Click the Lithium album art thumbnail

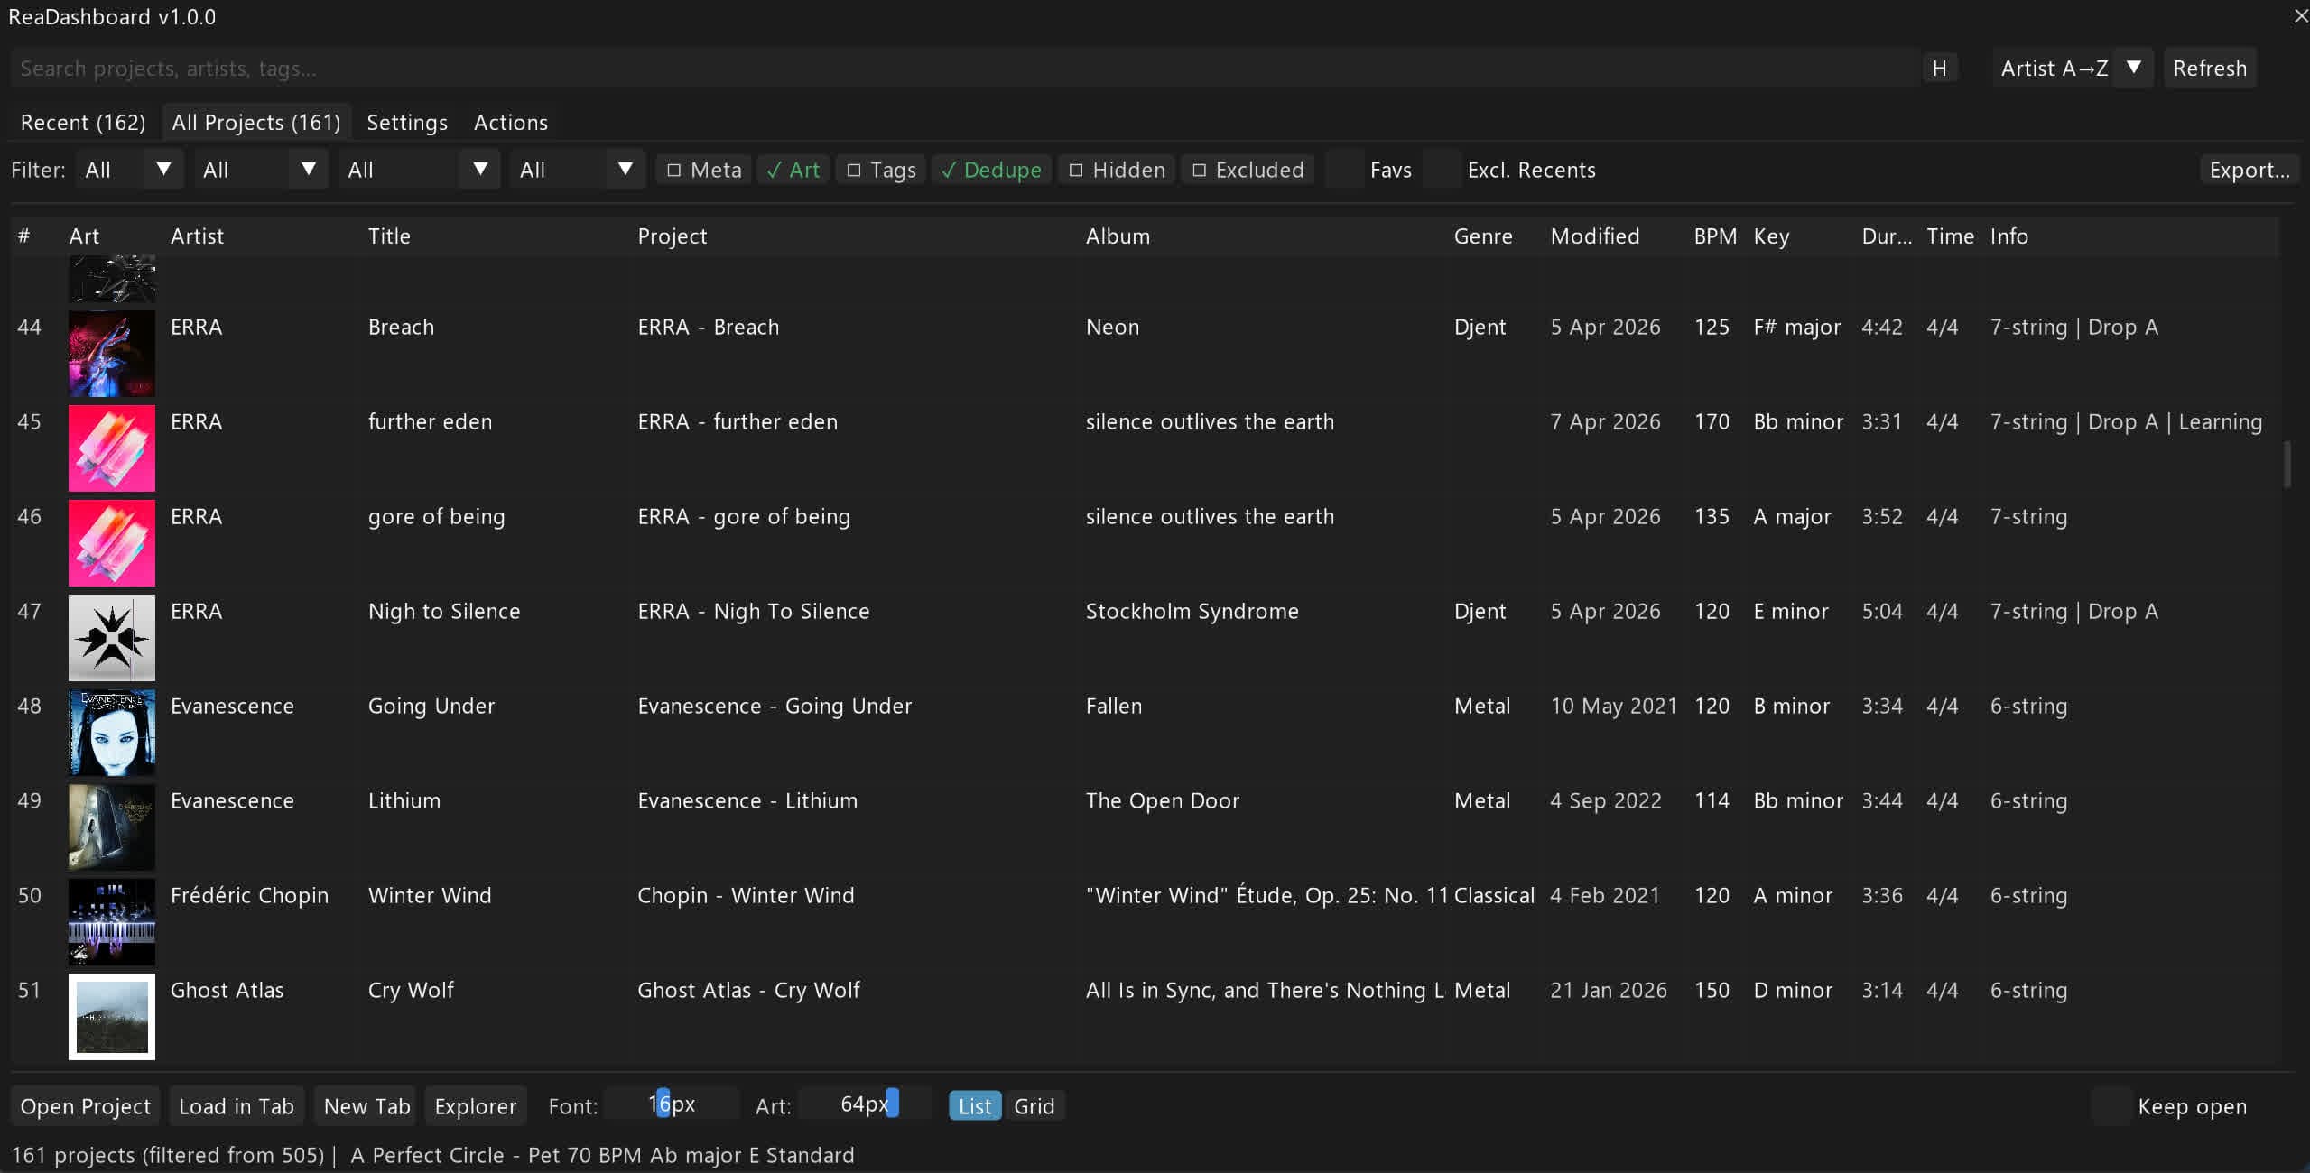(112, 827)
